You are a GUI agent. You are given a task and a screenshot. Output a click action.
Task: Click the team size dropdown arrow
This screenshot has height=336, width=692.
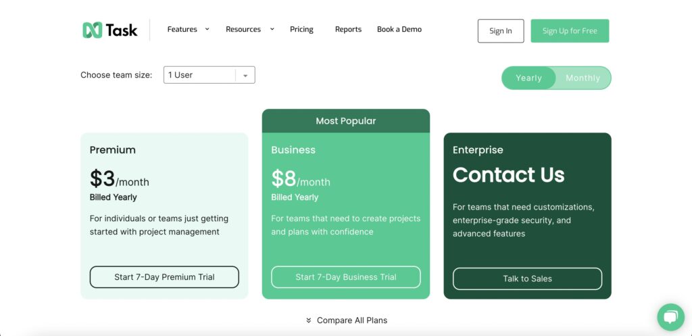point(245,76)
